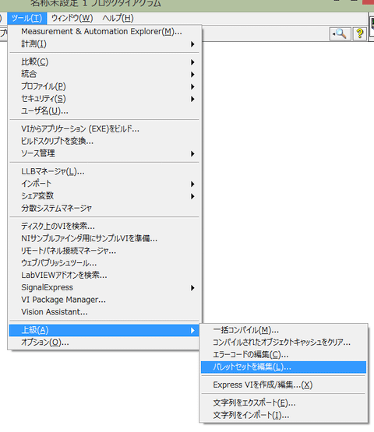This screenshot has width=374, height=432.
Task: Select 文字列をインポート(I) item
Action: pos(284,415)
